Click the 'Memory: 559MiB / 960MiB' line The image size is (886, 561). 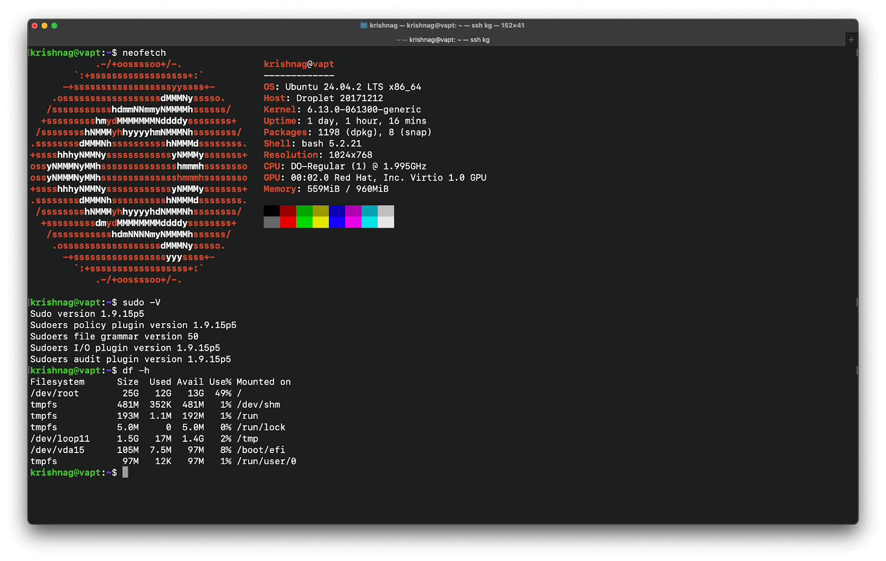point(326,189)
